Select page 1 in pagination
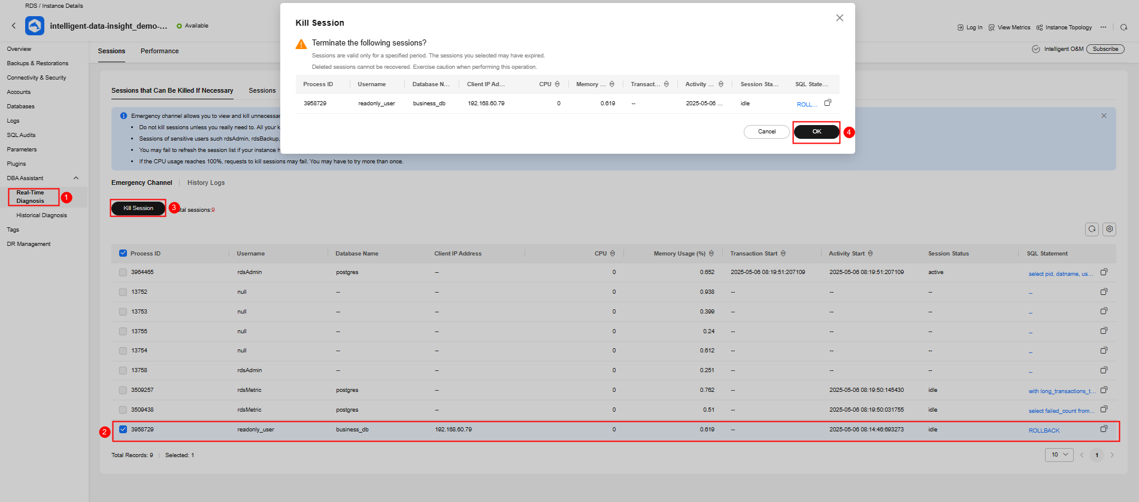Image resolution: width=1139 pixels, height=502 pixels. point(1096,455)
